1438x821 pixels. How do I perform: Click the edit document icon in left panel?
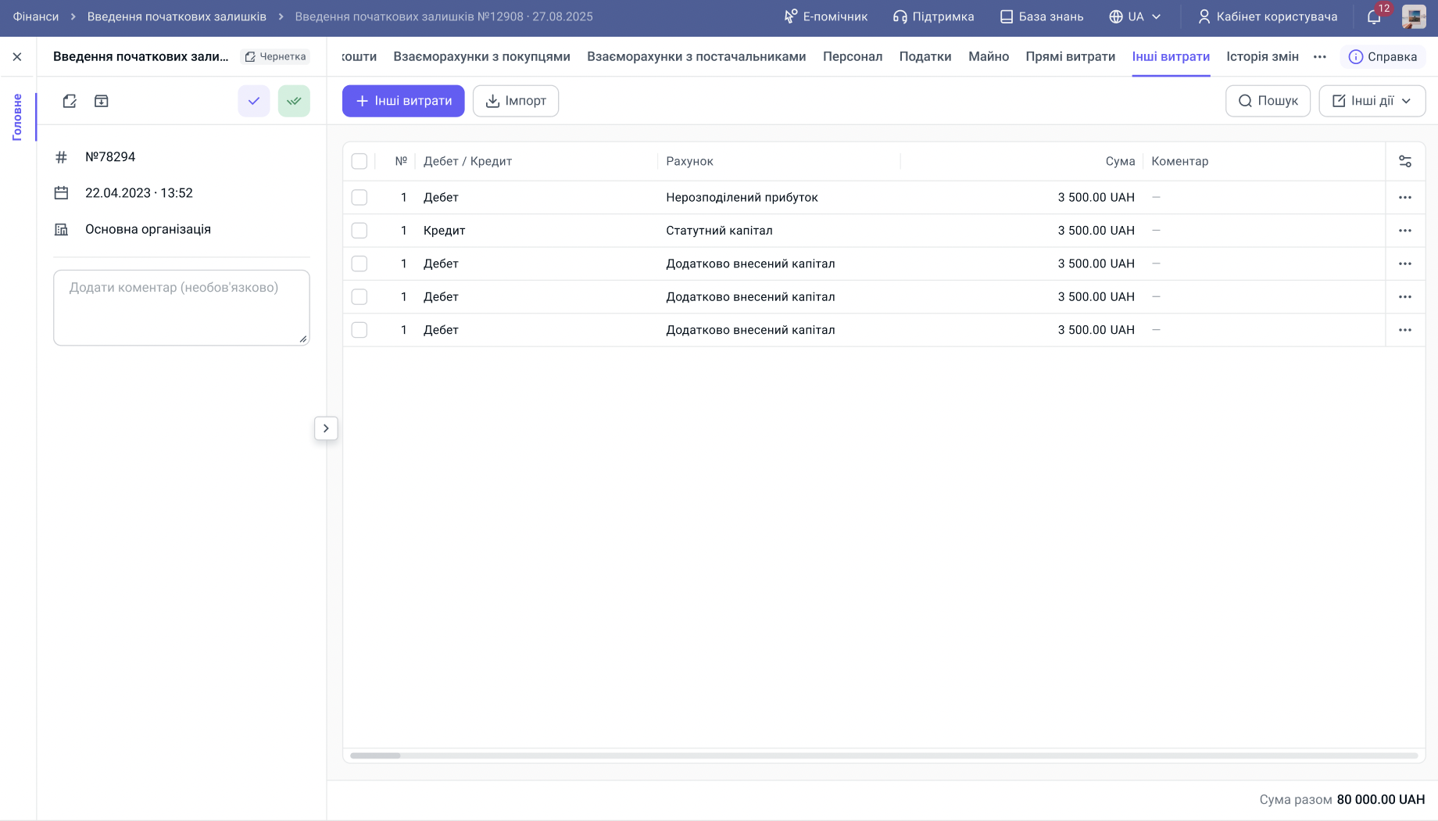70,101
